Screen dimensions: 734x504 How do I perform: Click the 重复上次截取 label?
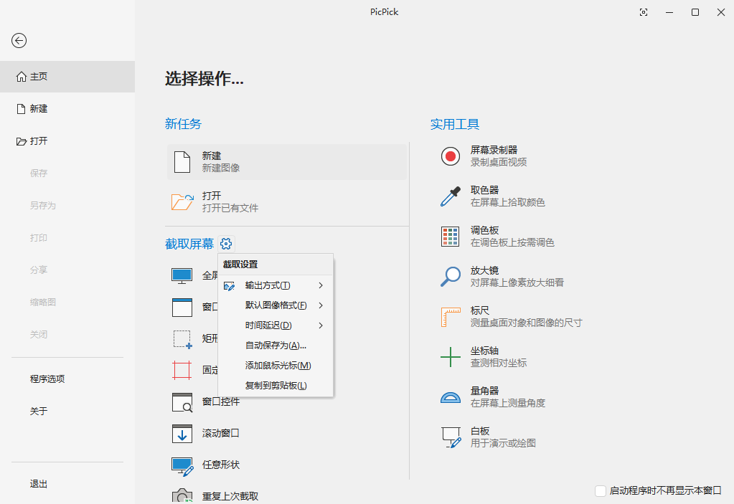pyautogui.click(x=230, y=496)
